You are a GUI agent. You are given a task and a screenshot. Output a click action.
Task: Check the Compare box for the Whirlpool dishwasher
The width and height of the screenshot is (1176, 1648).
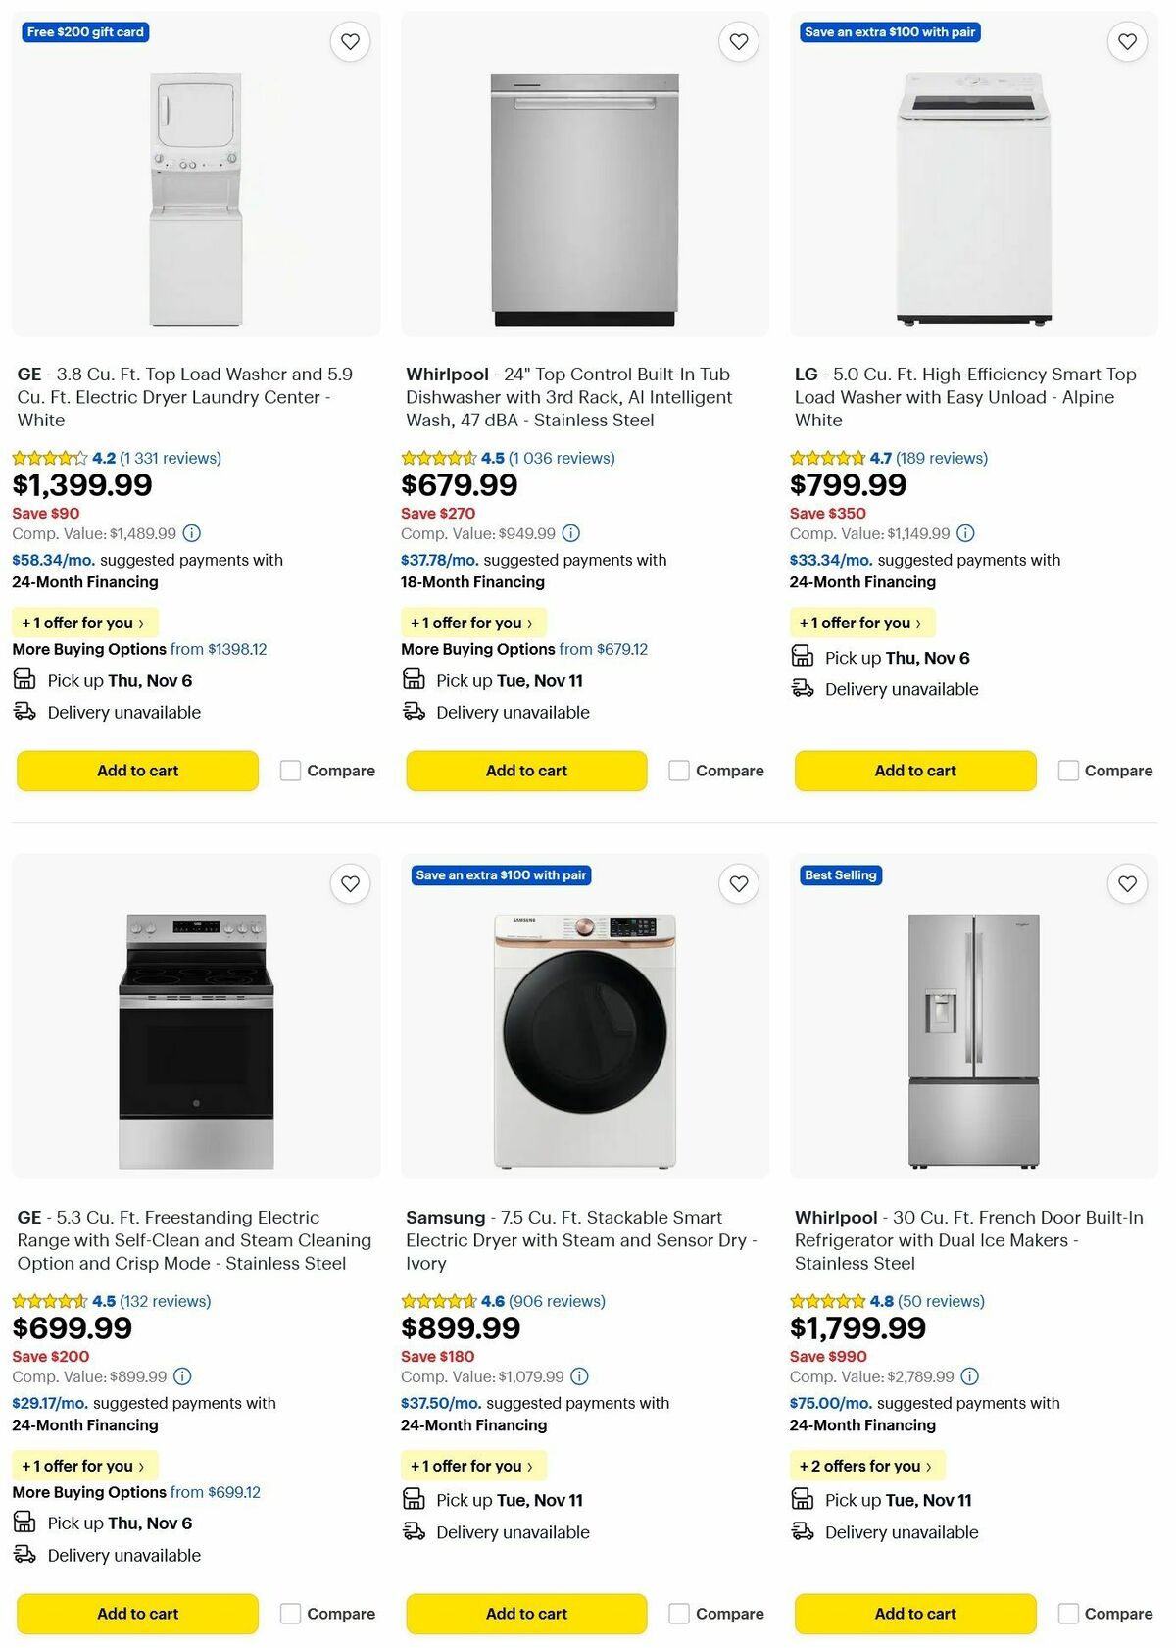pyautogui.click(x=678, y=771)
